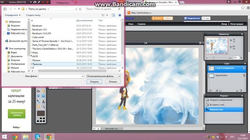Select the Color Picker eyedropper tool

point(38,101)
